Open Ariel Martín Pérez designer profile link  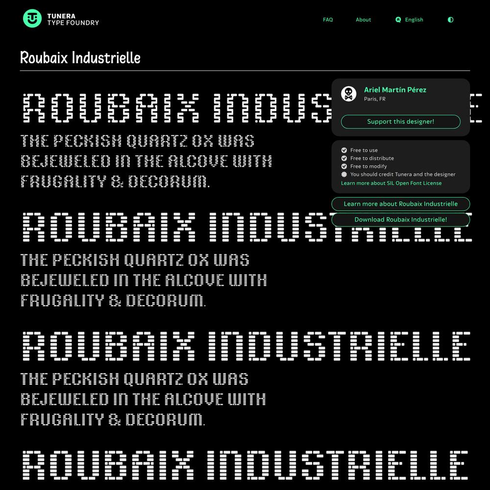point(395,90)
